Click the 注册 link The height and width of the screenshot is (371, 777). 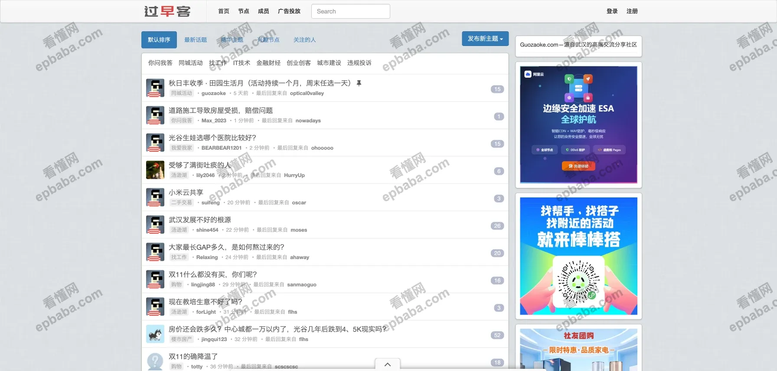click(632, 11)
